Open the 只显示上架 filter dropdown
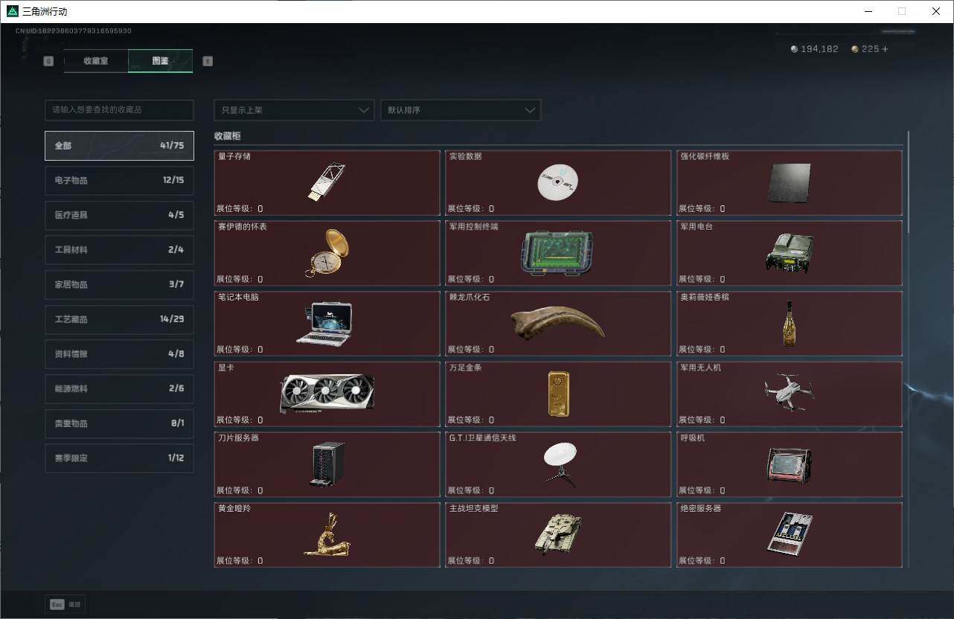Screen dimensions: 954x619 (294, 110)
